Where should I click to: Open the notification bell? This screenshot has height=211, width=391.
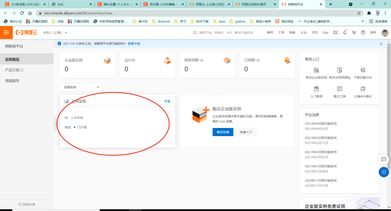click(345, 32)
